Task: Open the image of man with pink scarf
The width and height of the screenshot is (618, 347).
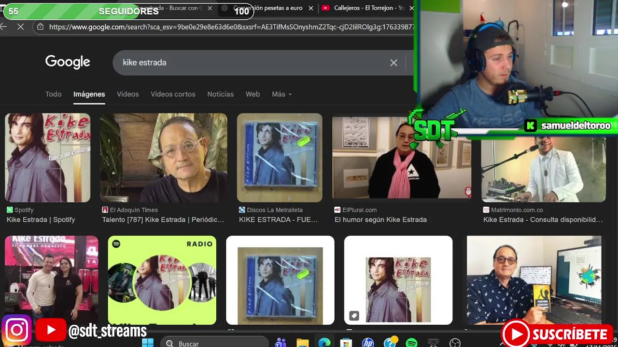Action: click(x=402, y=158)
